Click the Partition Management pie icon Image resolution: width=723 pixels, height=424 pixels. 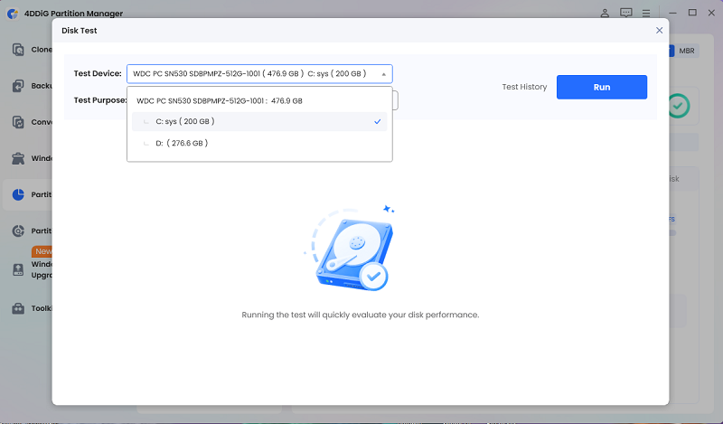tap(18, 194)
